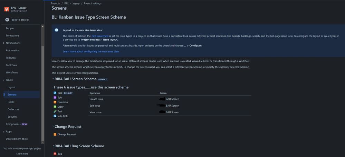Select Fields under Issues
The image size is (345, 157).
point(11,102)
